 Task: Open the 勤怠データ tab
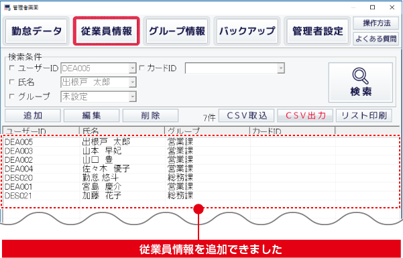pos(36,31)
